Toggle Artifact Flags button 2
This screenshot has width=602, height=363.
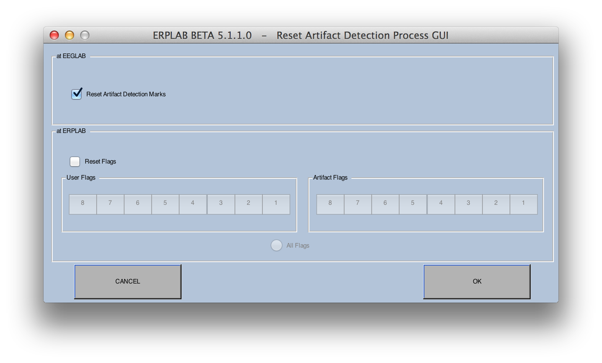click(496, 204)
